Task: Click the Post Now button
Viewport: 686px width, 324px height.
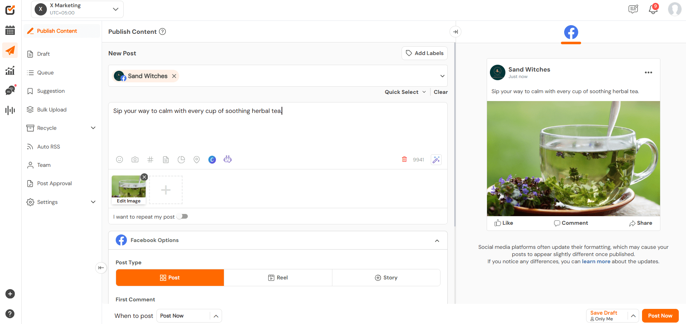Action: (x=660, y=315)
